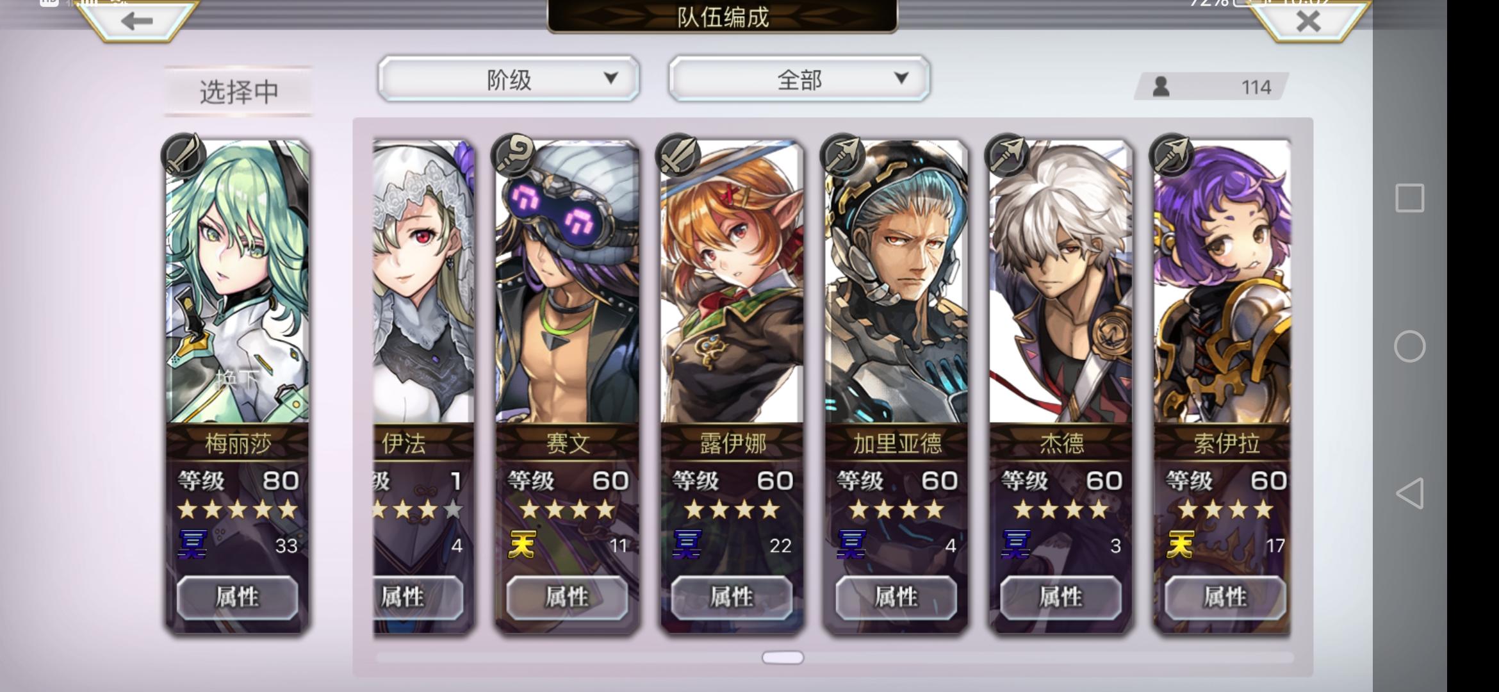Viewport: 1499px width, 692px height.
Task: Open 属性 for 梅丽莎
Action: click(x=237, y=597)
